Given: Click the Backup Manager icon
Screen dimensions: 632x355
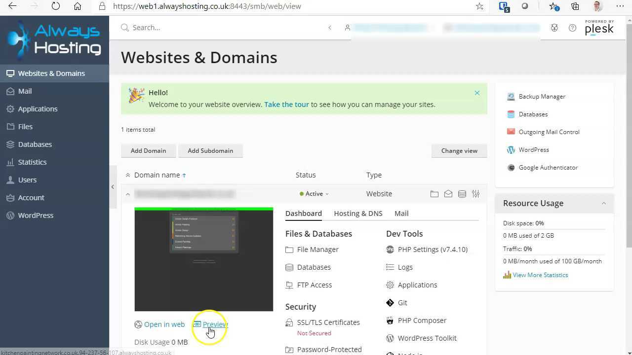Looking at the screenshot, I should [x=511, y=97].
